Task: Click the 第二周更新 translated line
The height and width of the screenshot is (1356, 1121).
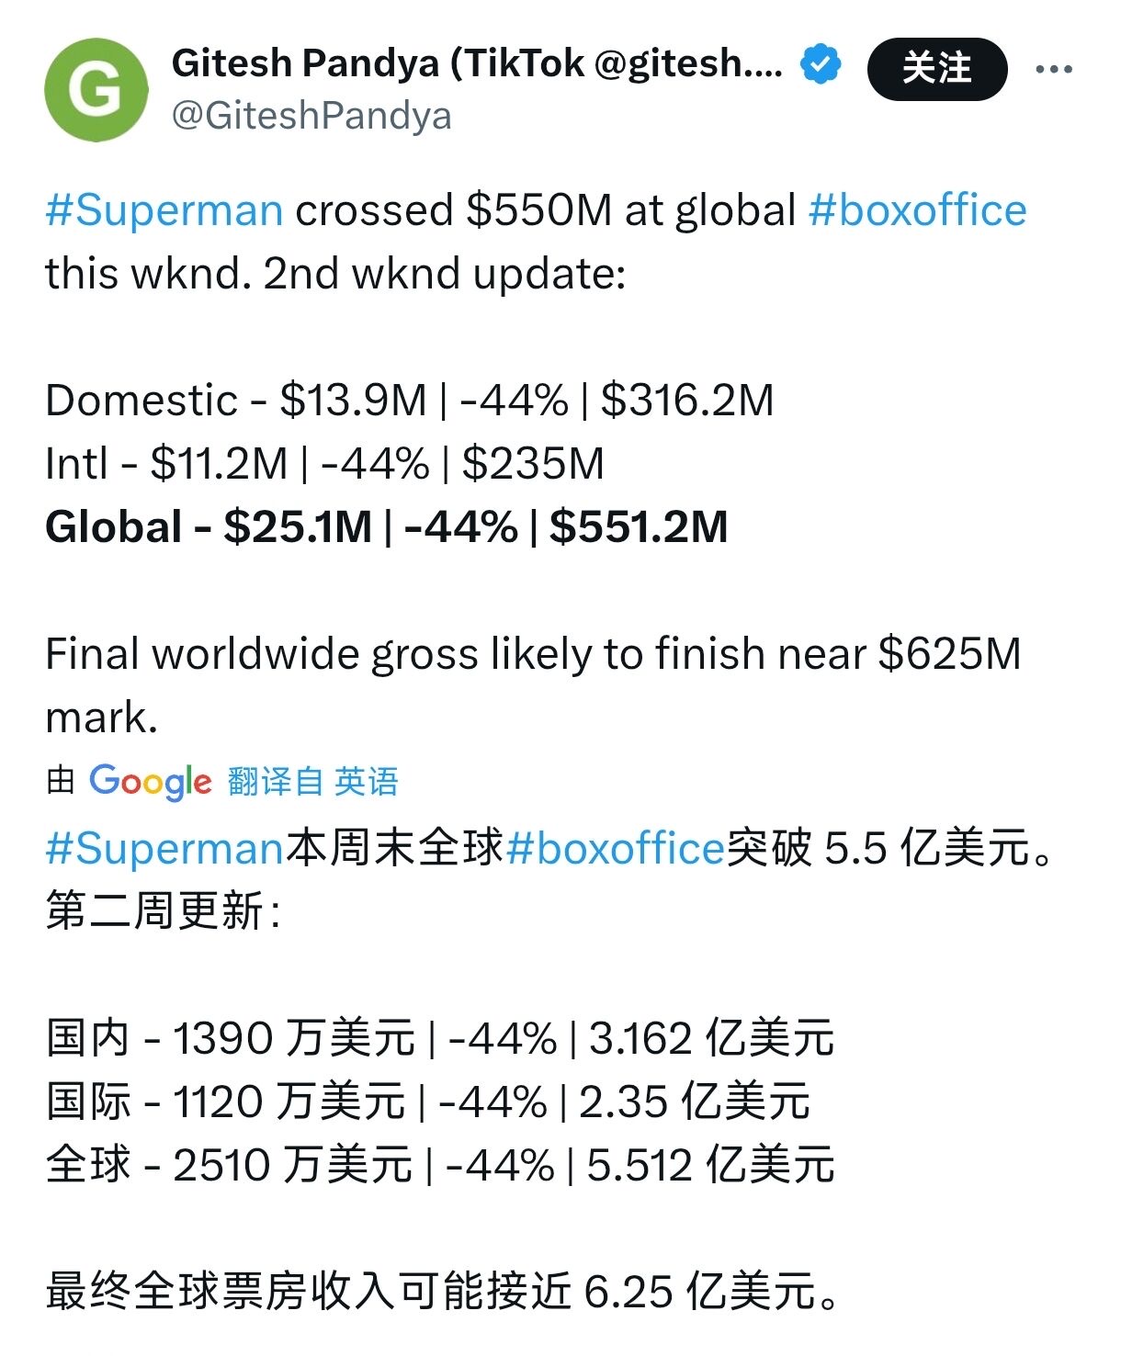Action: (x=163, y=910)
